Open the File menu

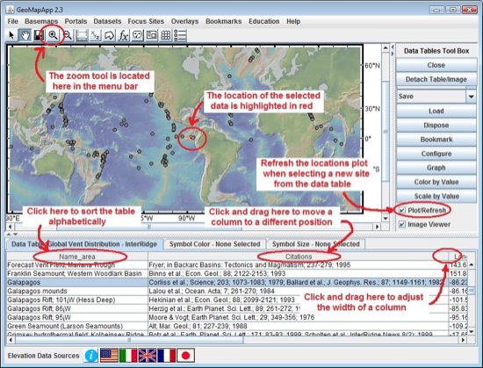click(12, 21)
